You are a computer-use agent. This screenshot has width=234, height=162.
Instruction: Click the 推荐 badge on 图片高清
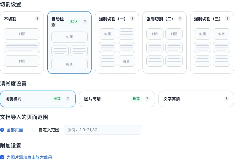pos(136,99)
